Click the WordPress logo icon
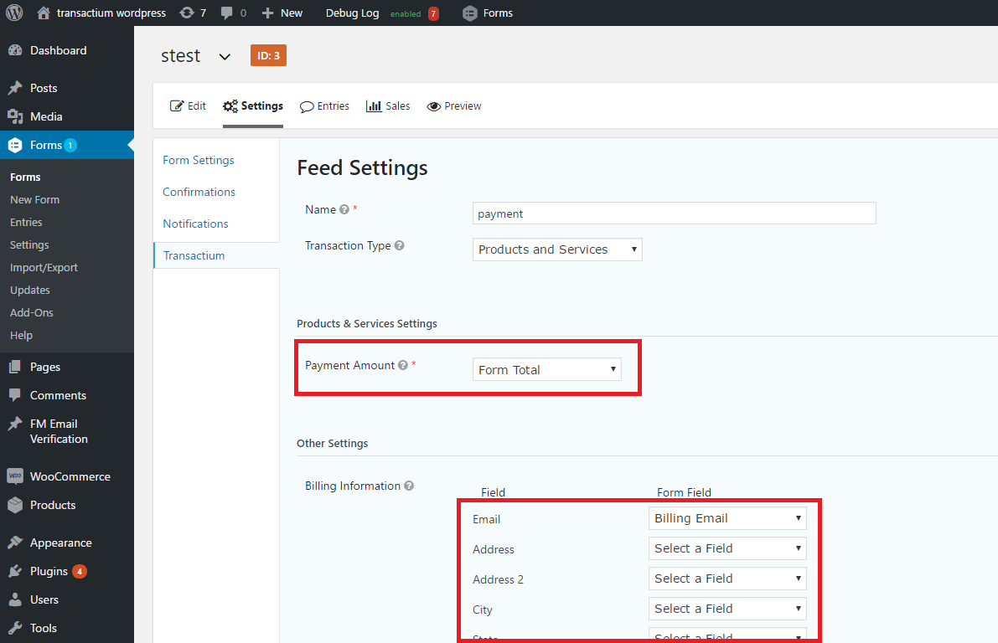Screen dimensions: 998x643 coord(14,13)
